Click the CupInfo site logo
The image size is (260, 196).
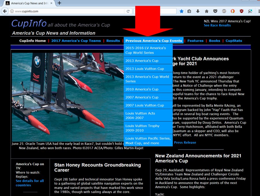tap(29, 23)
